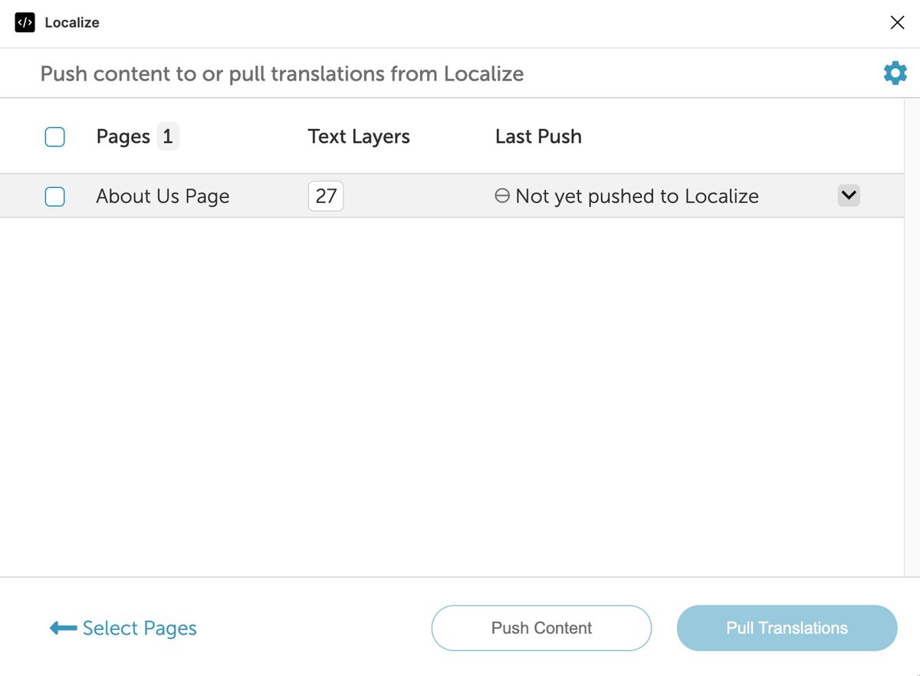Click the Last Push column header

538,136
